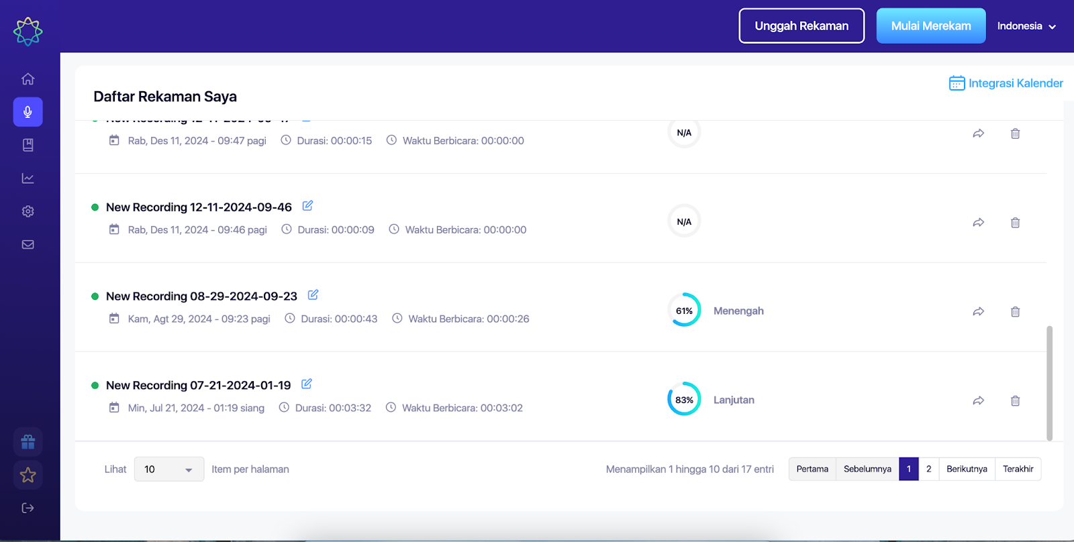Click Durasi: 00:03:32 text
This screenshot has width=1074, height=542.
[x=333, y=408]
